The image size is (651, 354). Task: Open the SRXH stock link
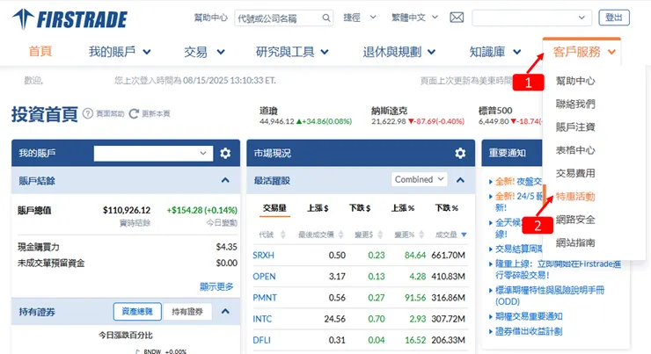(264, 256)
